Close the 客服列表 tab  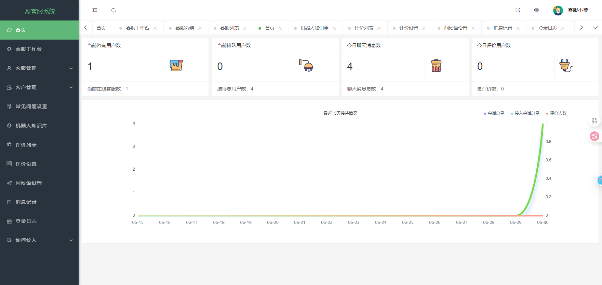[x=245, y=28]
